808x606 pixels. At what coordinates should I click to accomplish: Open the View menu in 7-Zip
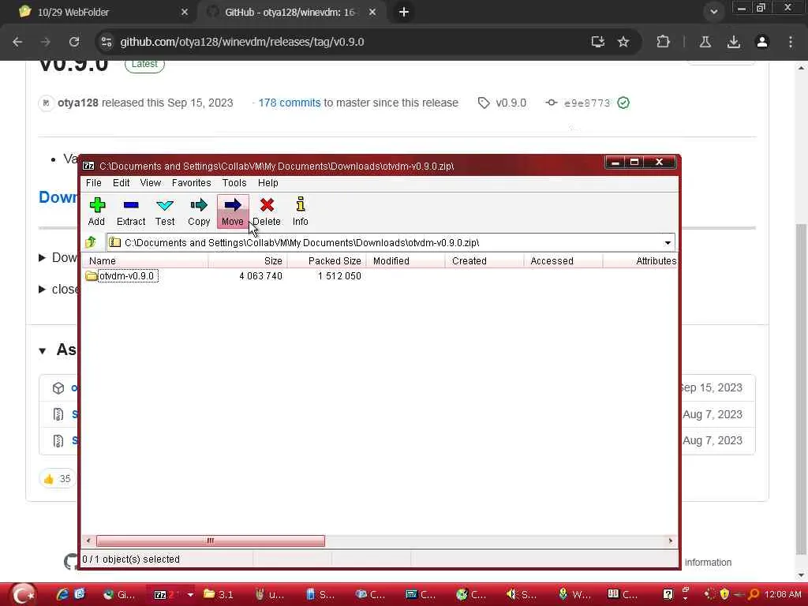tap(151, 183)
